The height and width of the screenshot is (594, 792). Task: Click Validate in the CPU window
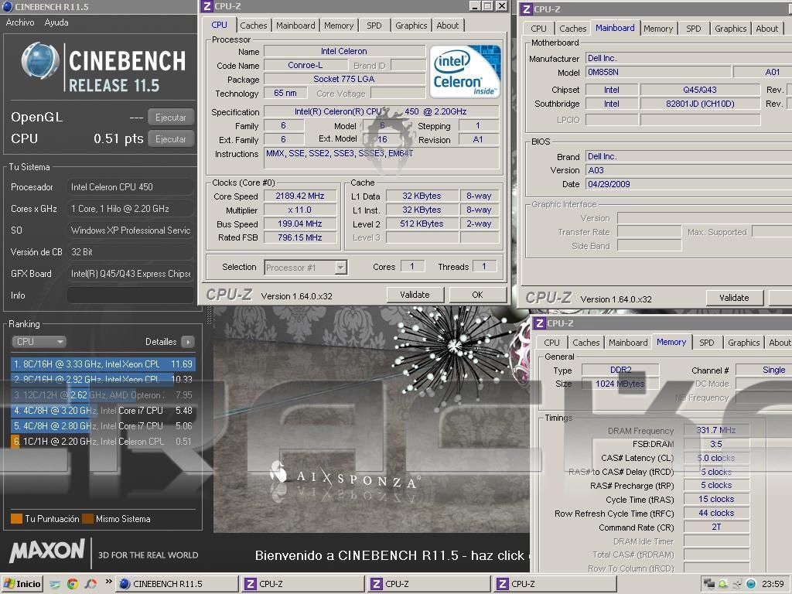415,295
